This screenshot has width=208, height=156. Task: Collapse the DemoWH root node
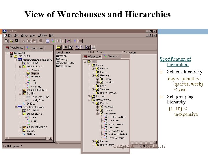pyautogui.click(x=7, y=53)
